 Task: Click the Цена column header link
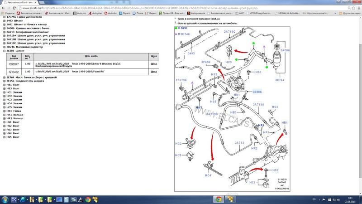point(153,56)
